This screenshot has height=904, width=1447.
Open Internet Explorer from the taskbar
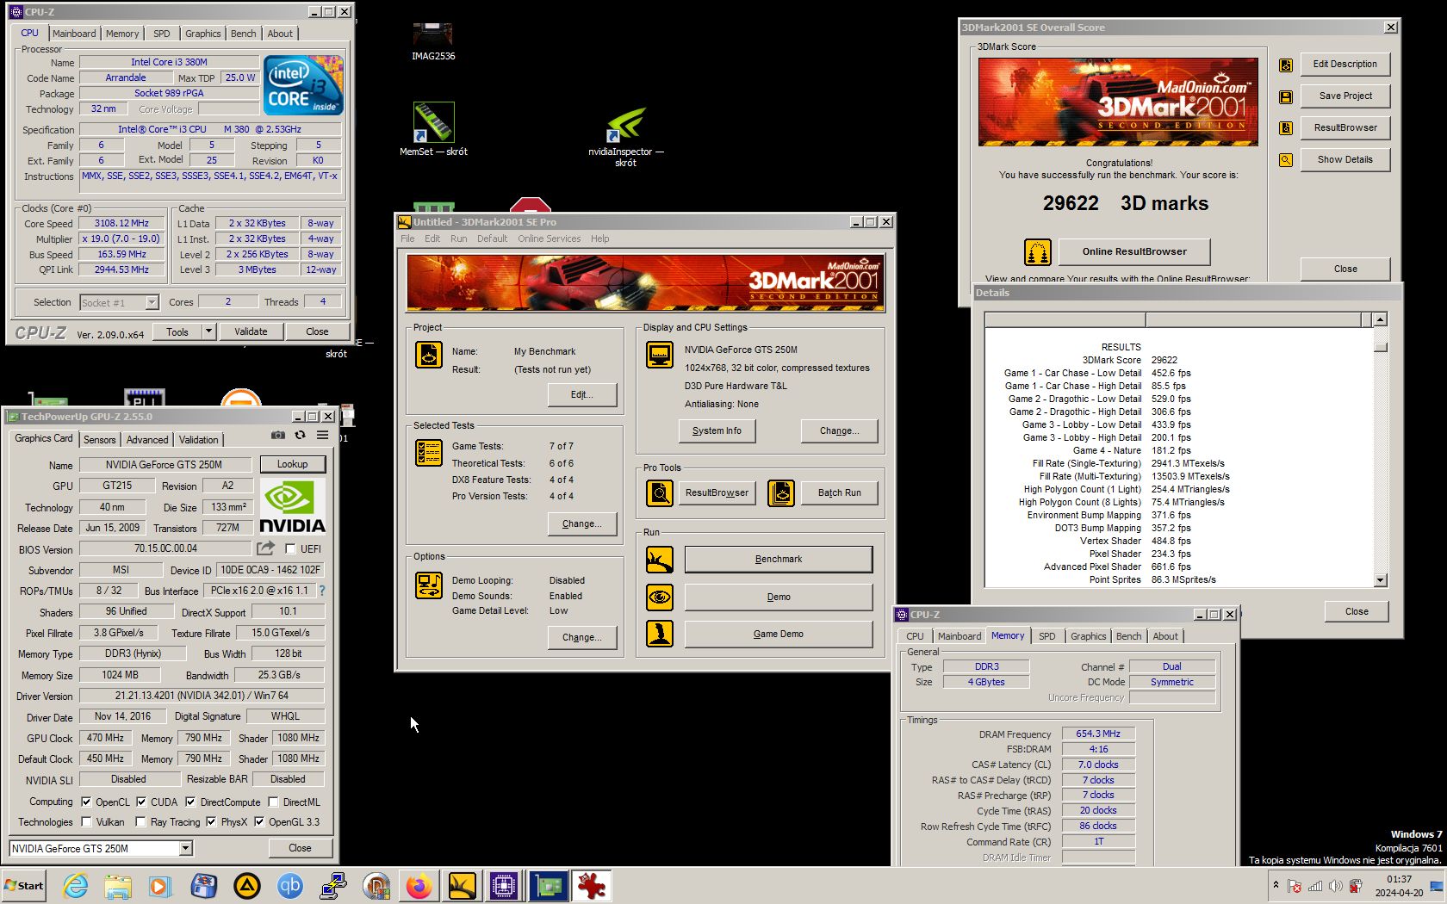(x=76, y=886)
